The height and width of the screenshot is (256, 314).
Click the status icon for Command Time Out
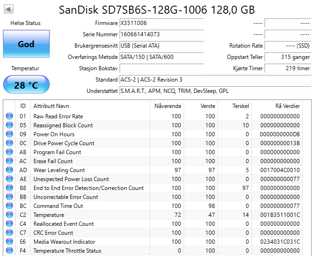(x=9, y=206)
